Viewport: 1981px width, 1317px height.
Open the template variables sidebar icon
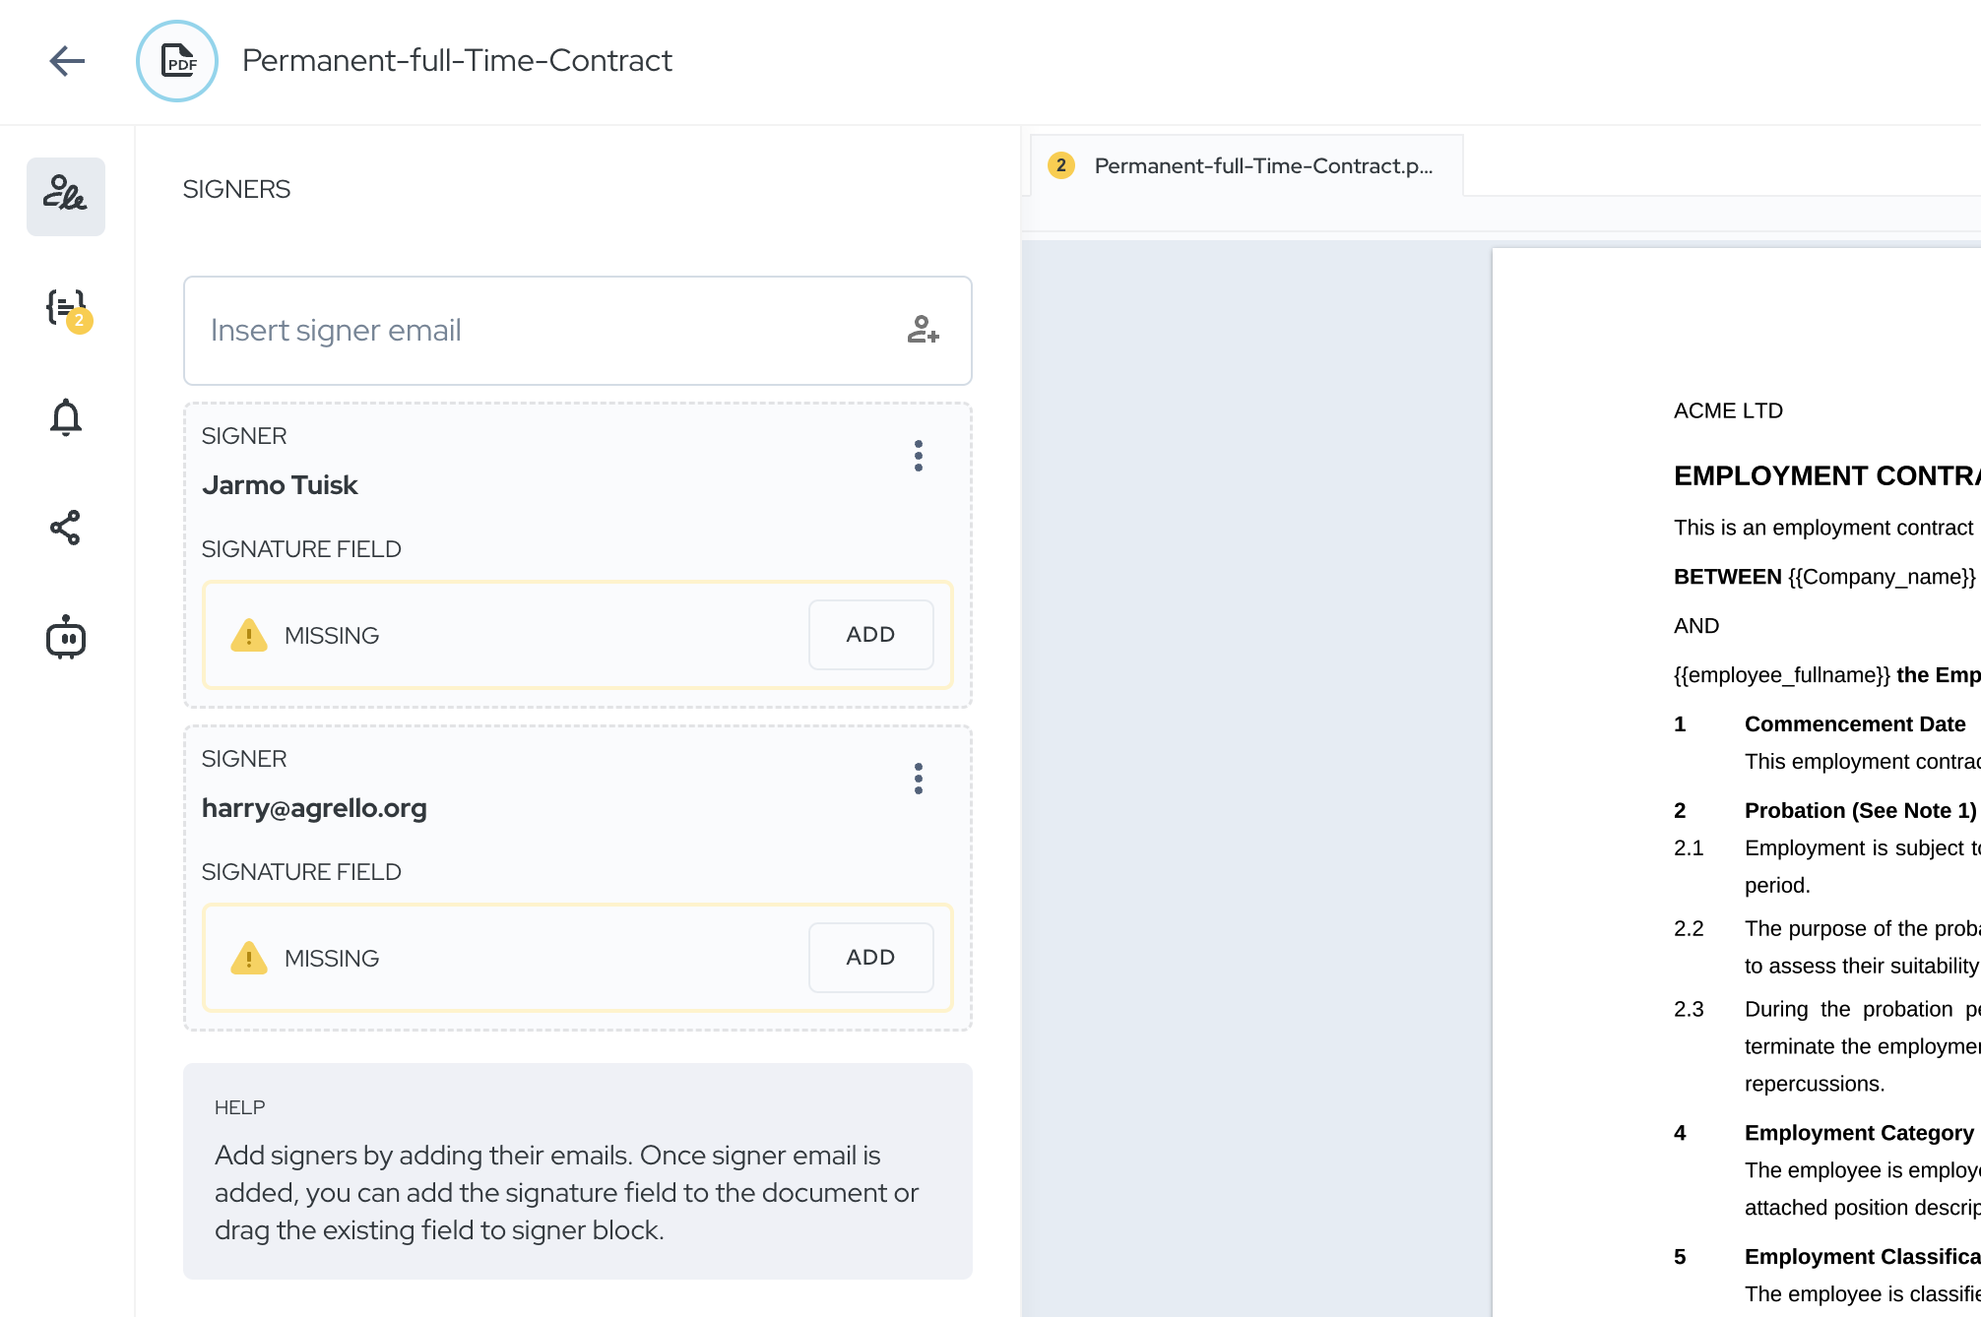pyautogui.click(x=66, y=308)
